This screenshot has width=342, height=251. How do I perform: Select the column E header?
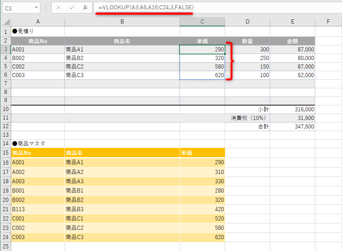[x=292, y=22]
